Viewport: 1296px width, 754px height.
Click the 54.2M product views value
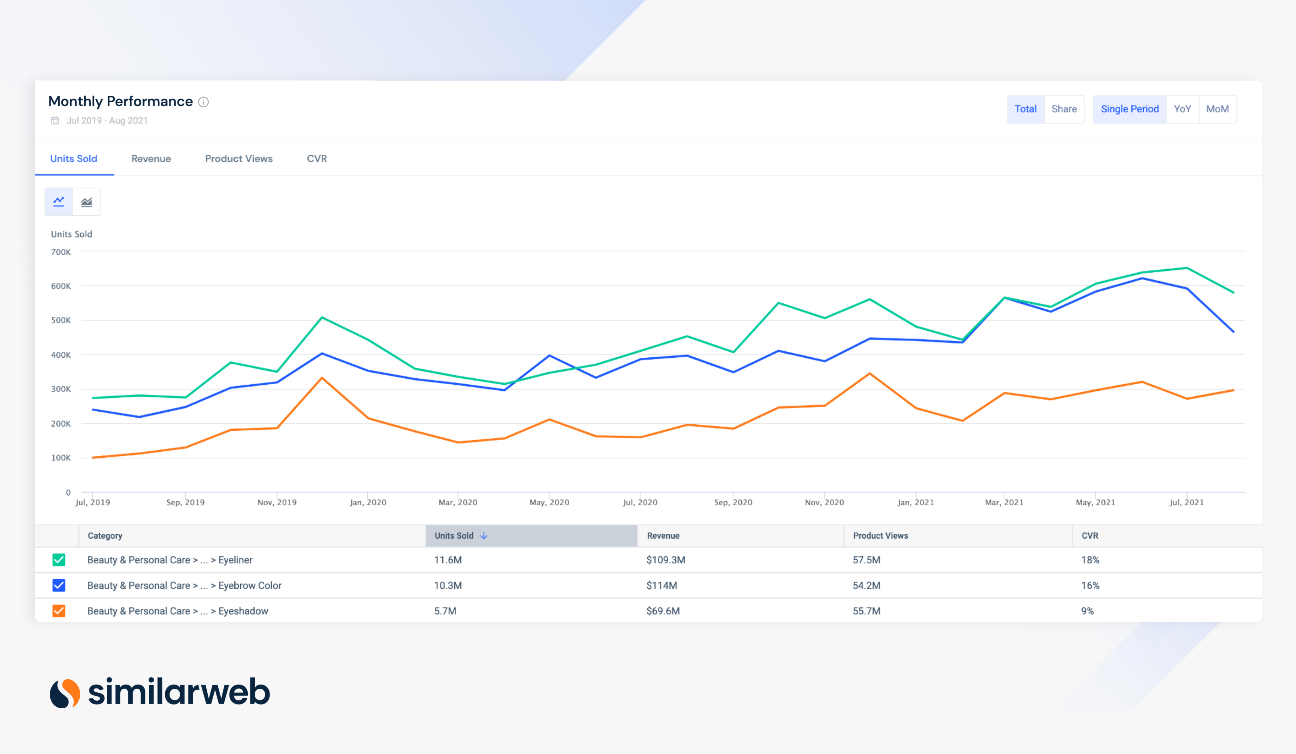[867, 585]
